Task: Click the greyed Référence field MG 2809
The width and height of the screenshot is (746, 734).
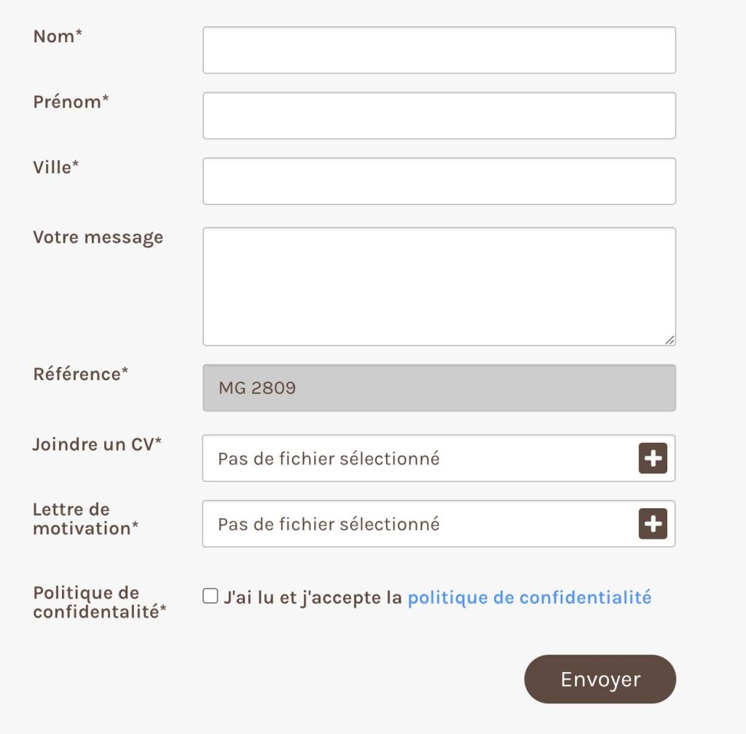Action: 439,388
